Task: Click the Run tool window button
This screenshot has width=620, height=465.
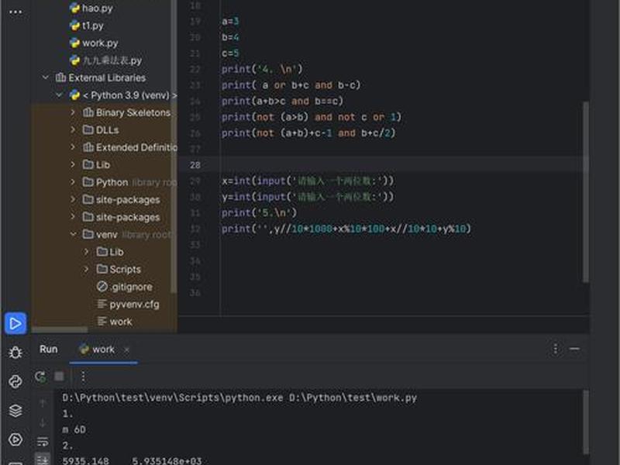Action: pos(15,323)
